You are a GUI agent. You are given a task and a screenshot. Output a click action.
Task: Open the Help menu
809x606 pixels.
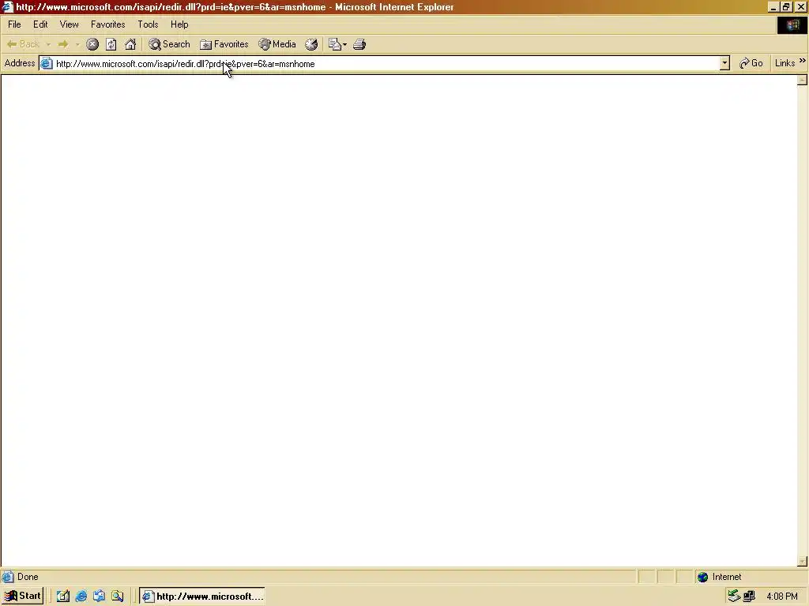click(x=179, y=24)
